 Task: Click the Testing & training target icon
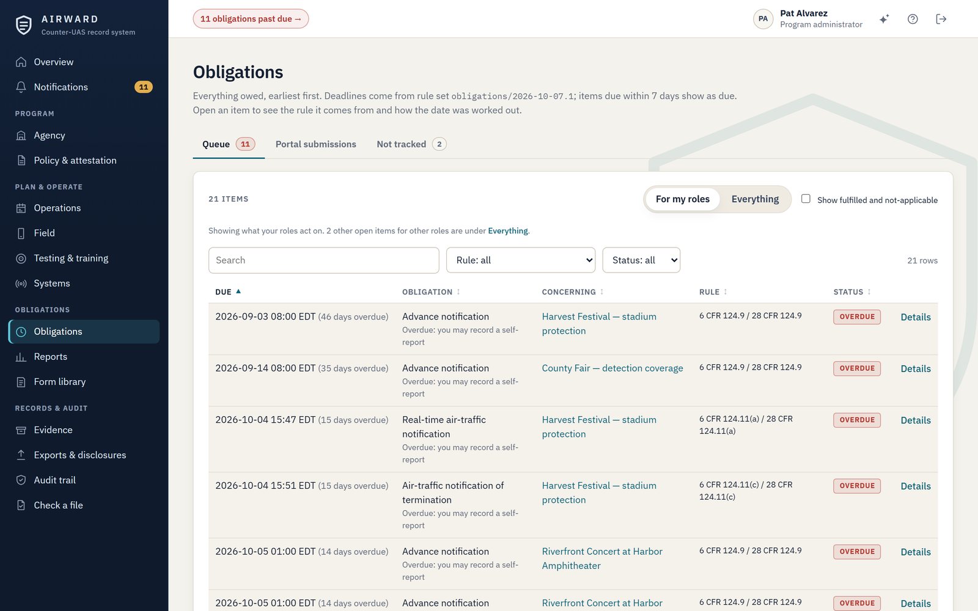click(21, 258)
